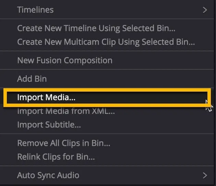Click Import Subtitle entry

(49, 125)
